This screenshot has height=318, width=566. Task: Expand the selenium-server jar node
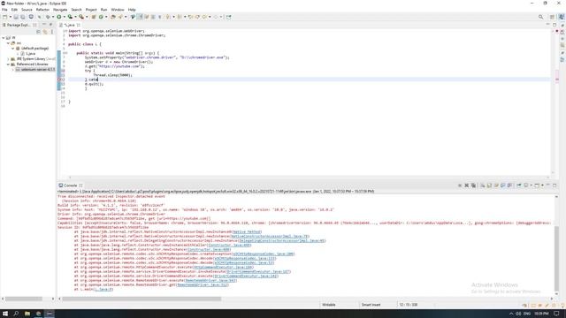click(x=12, y=69)
